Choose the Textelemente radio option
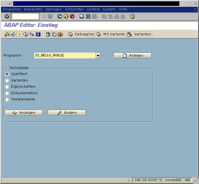 point(7,100)
